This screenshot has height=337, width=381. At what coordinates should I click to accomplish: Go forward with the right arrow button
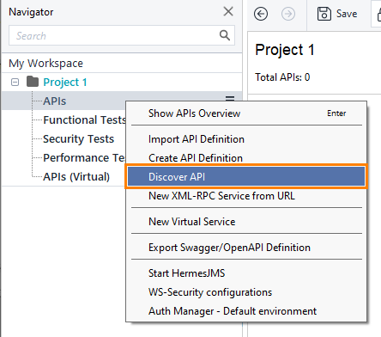288,14
